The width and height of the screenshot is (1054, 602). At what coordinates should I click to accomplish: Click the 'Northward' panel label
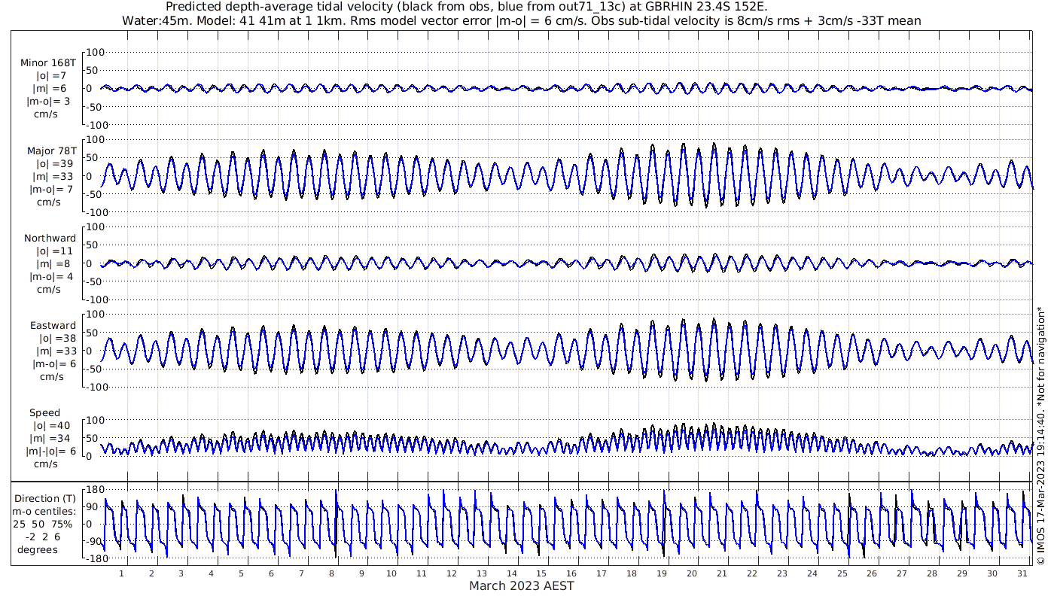tap(50, 239)
